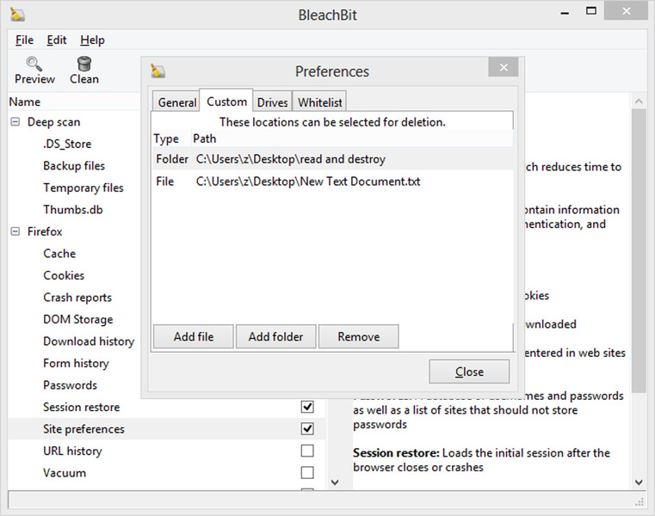The width and height of the screenshot is (655, 516).
Task: Check the Vacuum checkbox
Action: (307, 473)
